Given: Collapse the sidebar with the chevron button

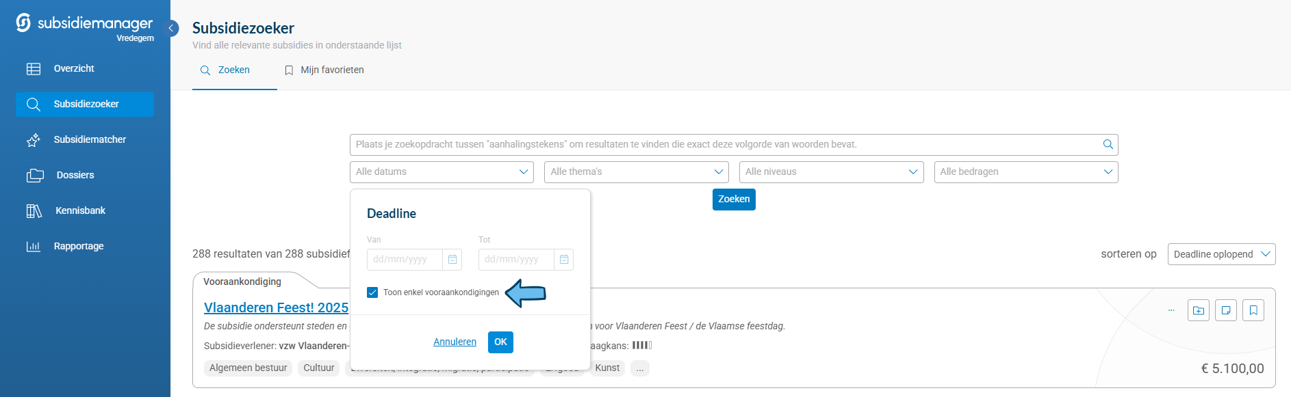Looking at the screenshot, I should (171, 28).
